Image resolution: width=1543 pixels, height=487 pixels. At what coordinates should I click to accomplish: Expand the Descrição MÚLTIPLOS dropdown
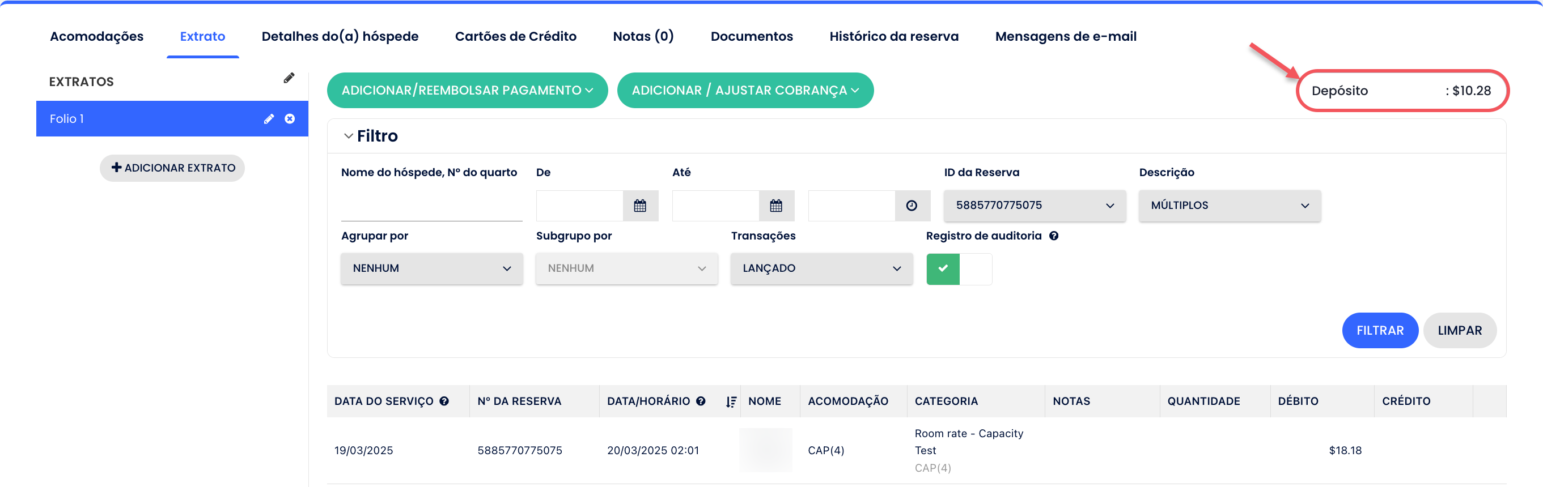[1229, 206]
